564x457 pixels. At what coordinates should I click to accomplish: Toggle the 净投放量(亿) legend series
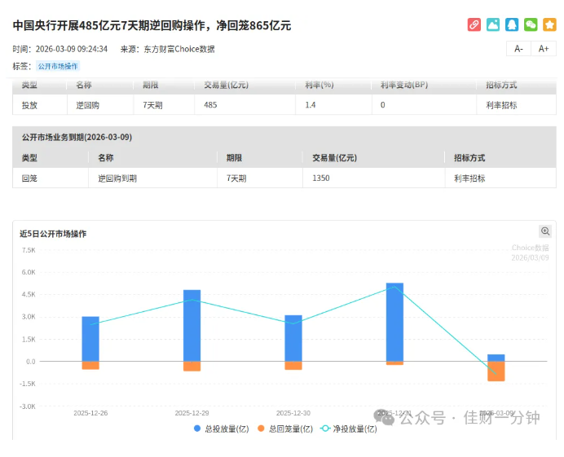348,428
